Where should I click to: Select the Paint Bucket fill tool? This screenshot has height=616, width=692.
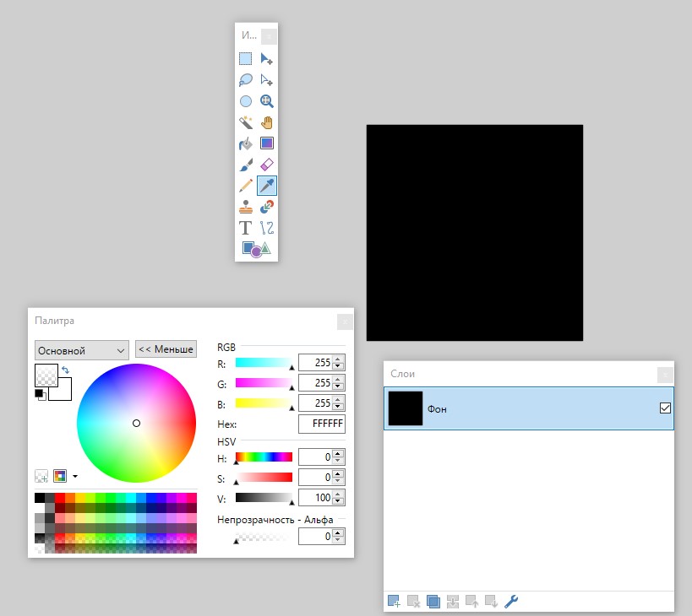click(x=245, y=143)
